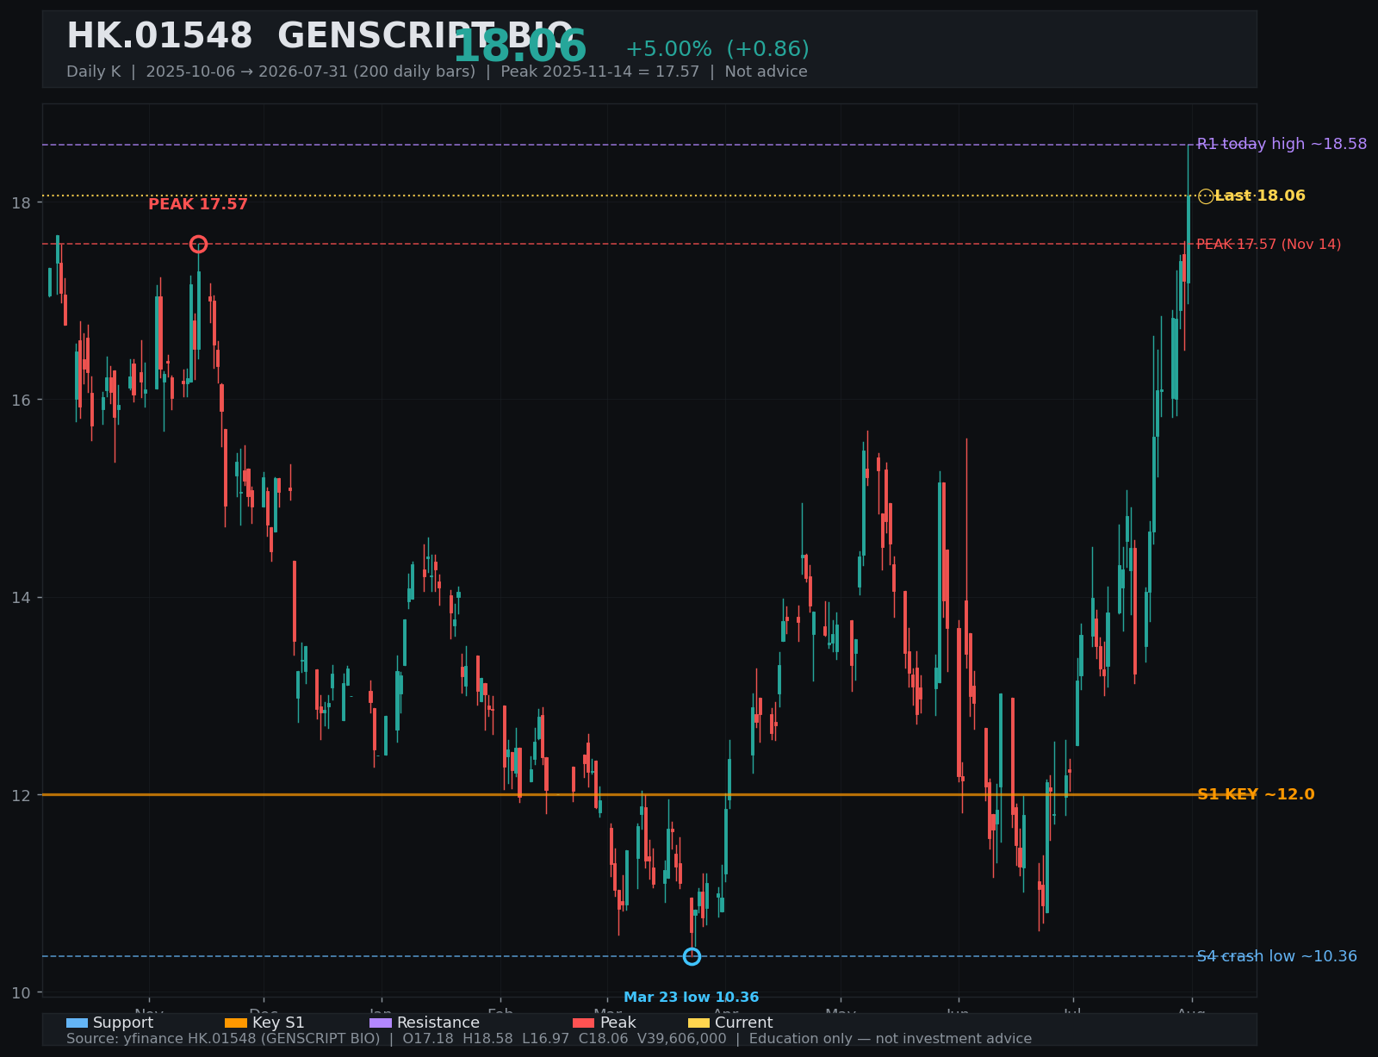The height and width of the screenshot is (1057, 1378).
Task: Click the y-axis label 18
Action: click(x=21, y=202)
